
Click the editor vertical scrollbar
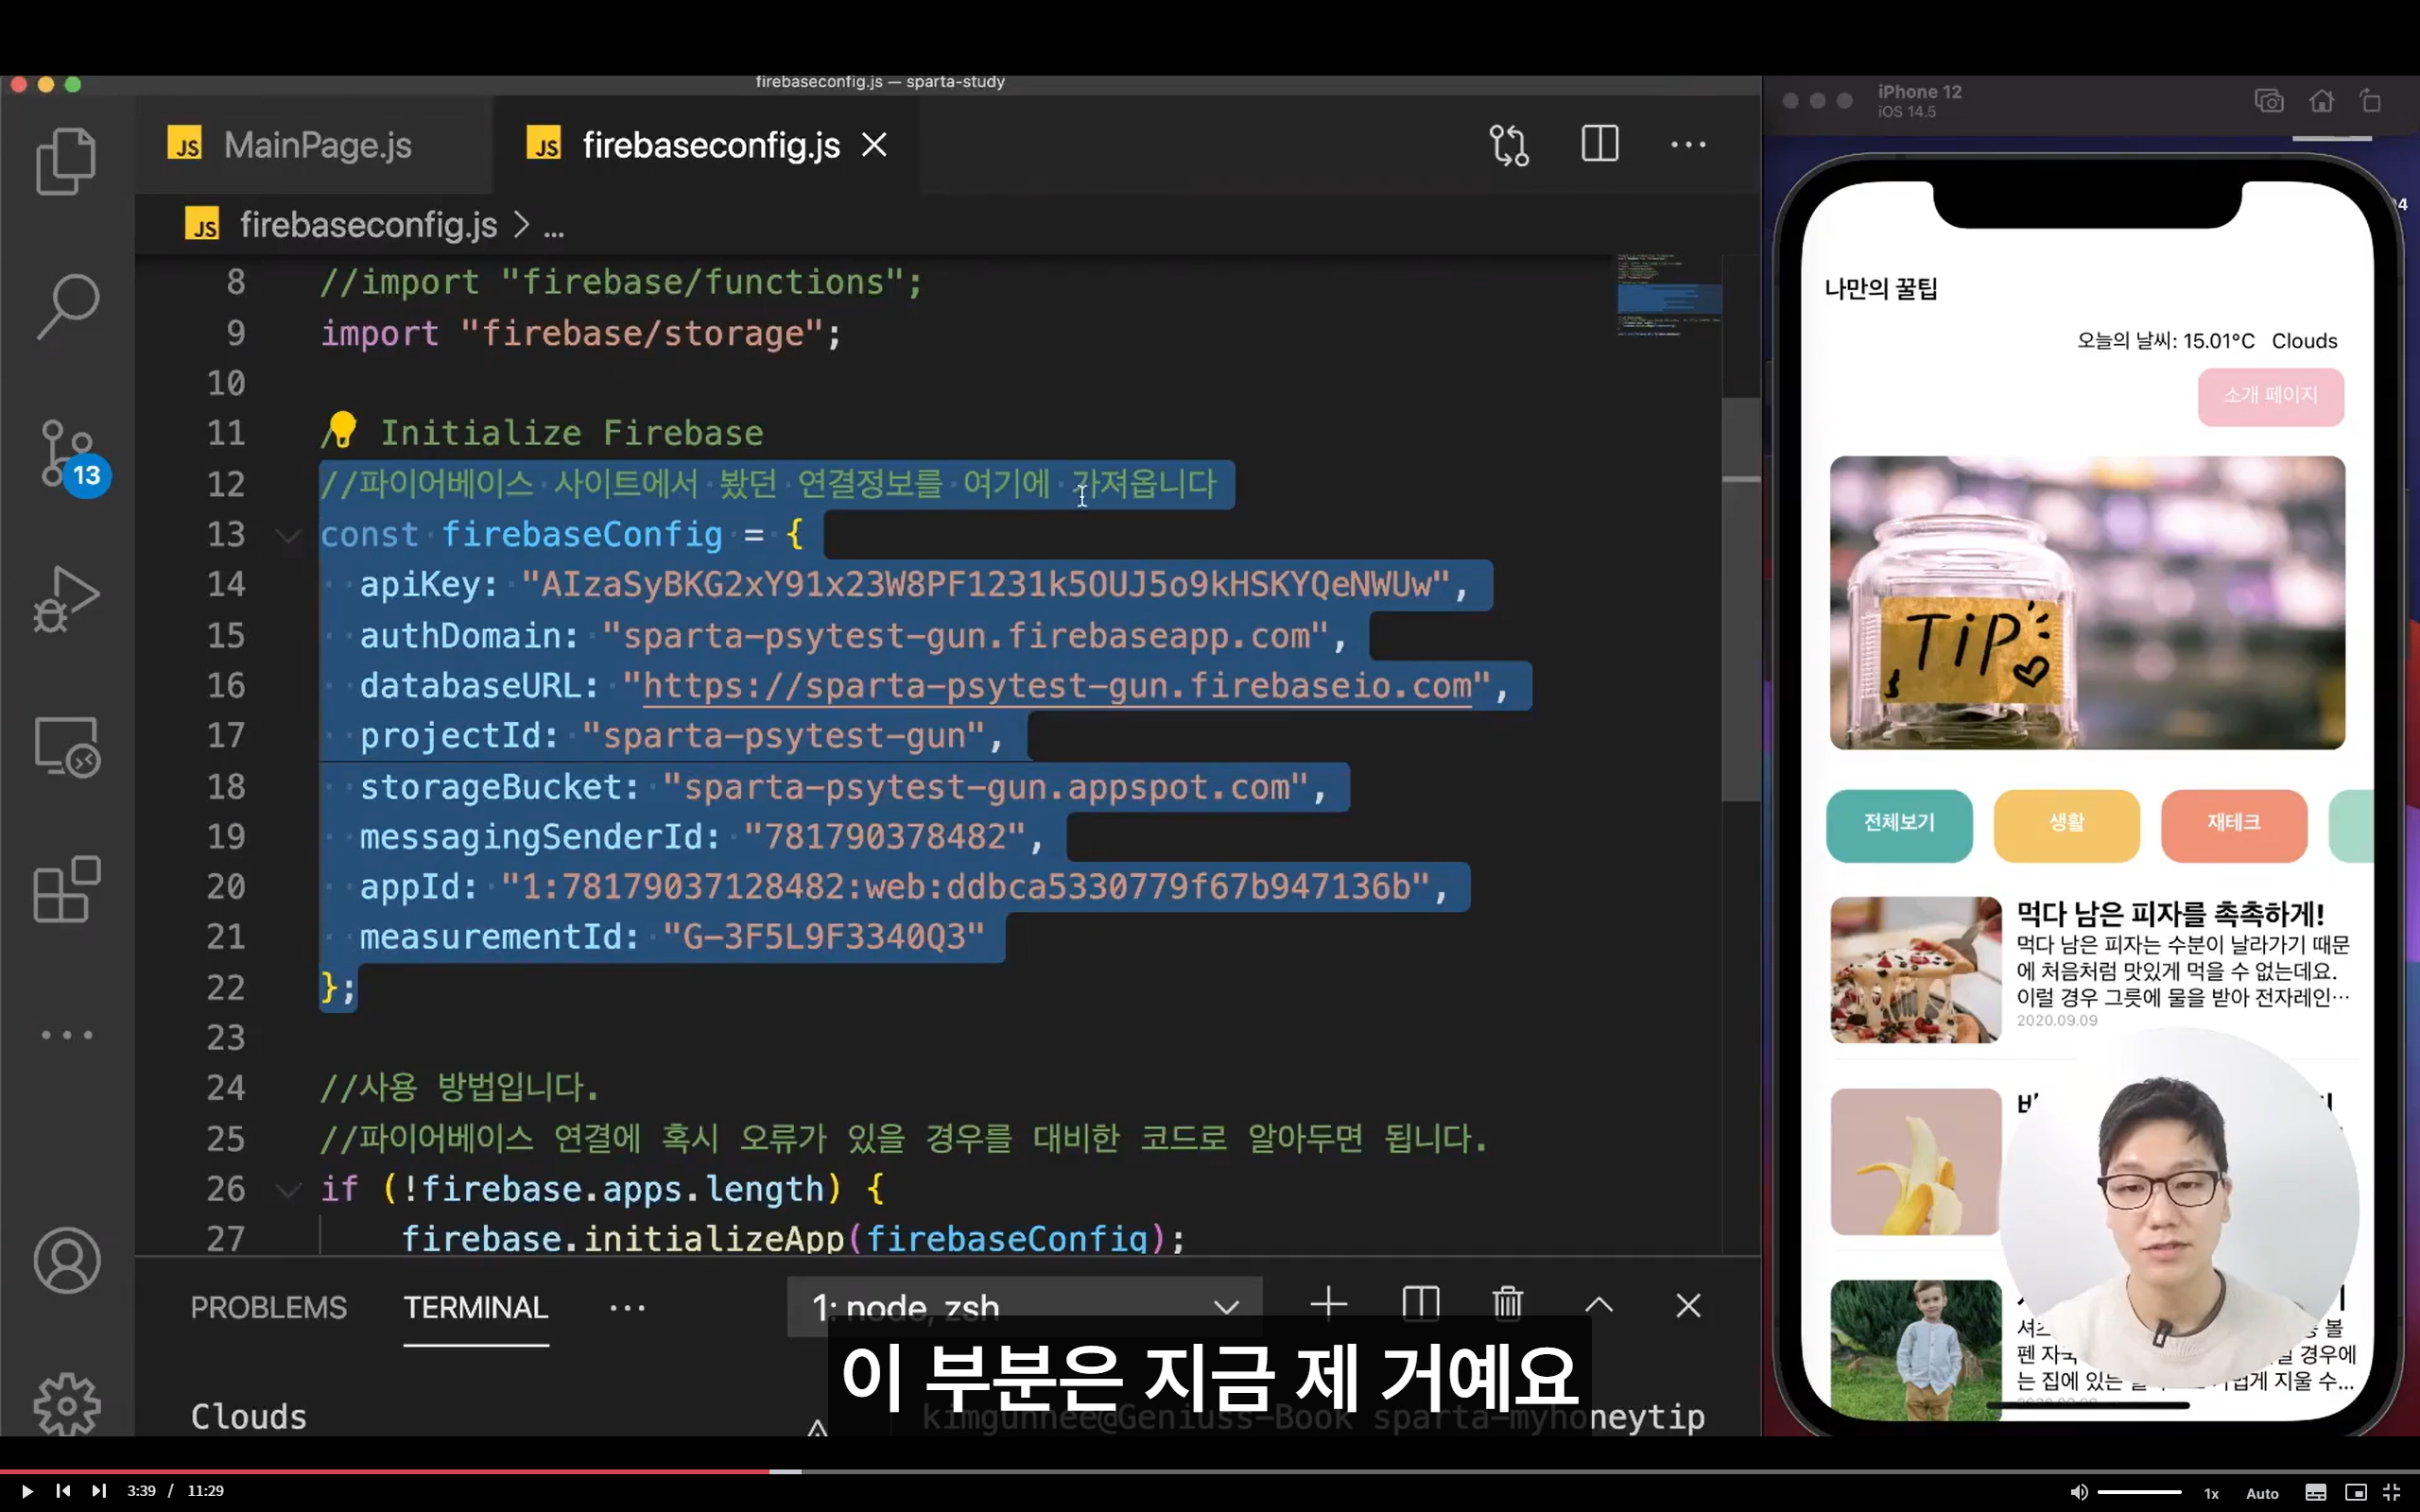1740,600
